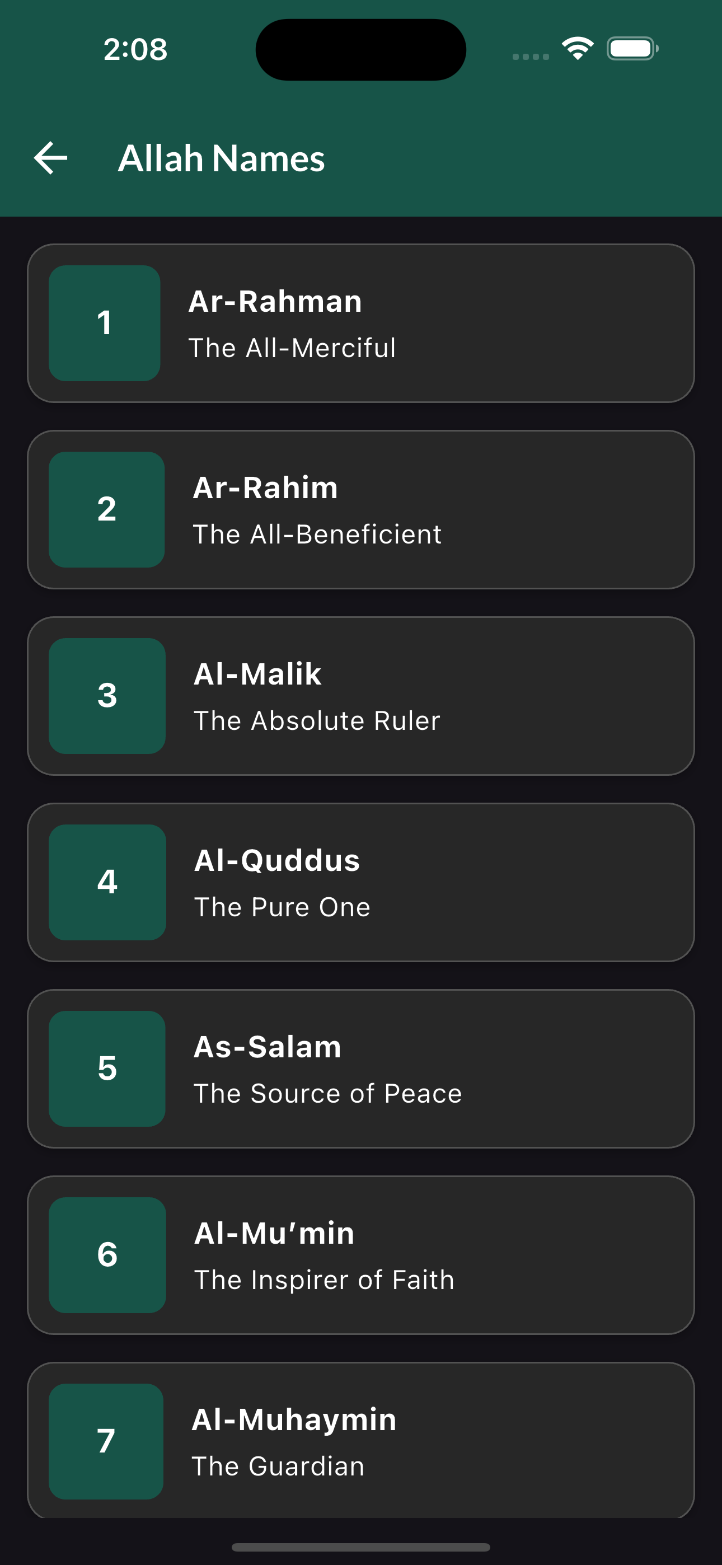Tap the battery status icon

[632, 49]
